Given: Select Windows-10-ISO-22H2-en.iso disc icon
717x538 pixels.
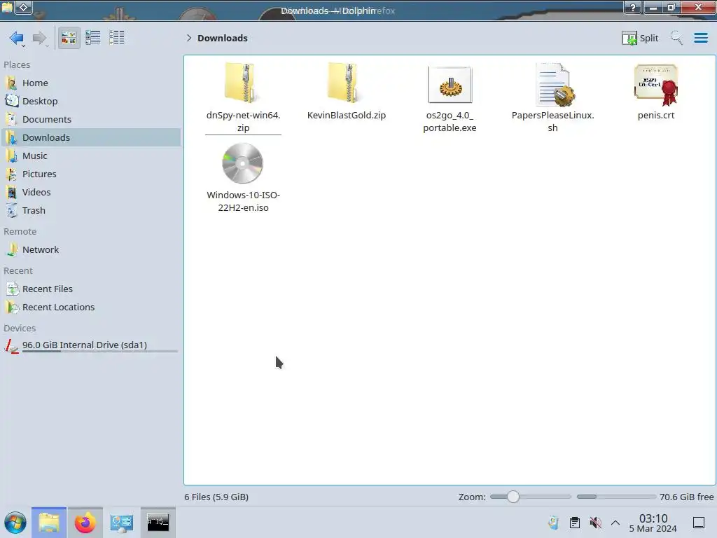Looking at the screenshot, I should coord(243,163).
